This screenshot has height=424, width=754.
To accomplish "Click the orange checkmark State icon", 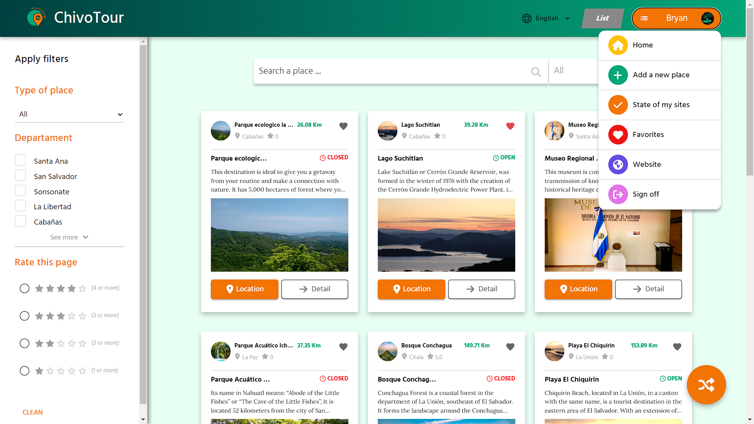I will point(618,105).
